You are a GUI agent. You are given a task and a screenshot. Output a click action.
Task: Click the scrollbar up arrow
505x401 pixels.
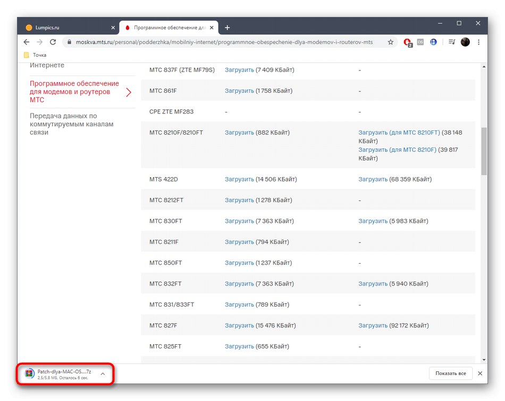coord(484,66)
